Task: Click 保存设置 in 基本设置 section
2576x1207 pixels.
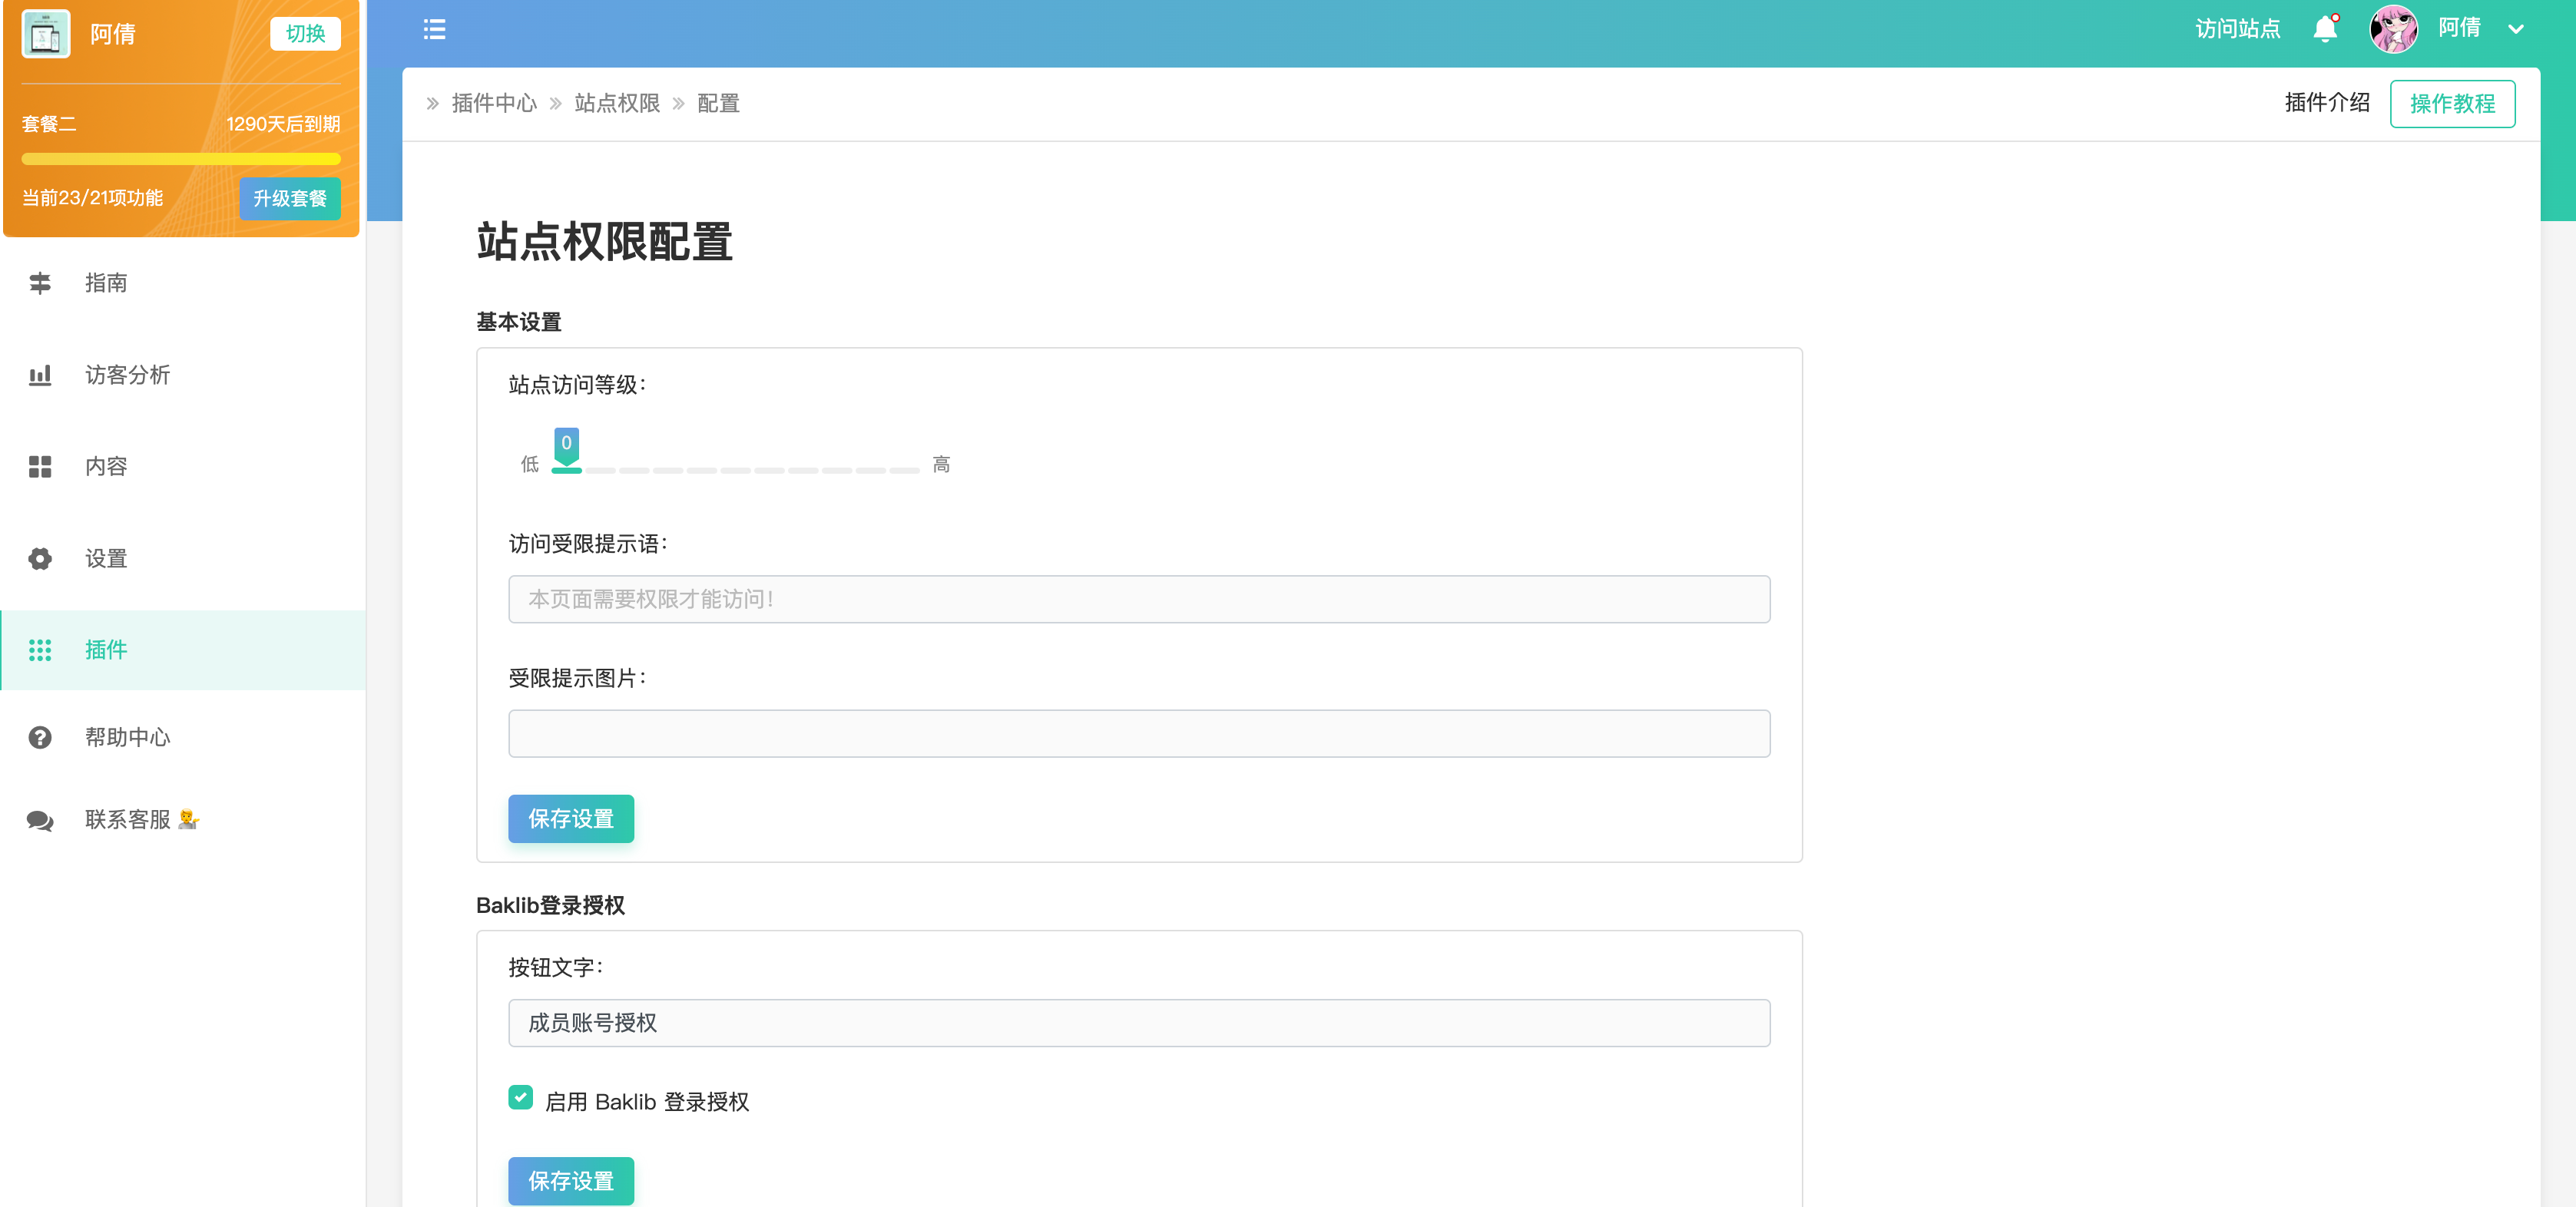Action: pyautogui.click(x=570, y=818)
